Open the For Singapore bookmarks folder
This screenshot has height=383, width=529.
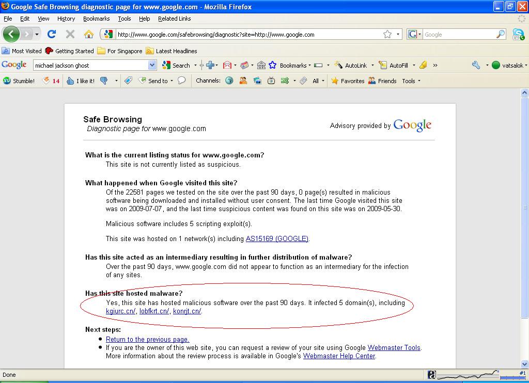120,51
